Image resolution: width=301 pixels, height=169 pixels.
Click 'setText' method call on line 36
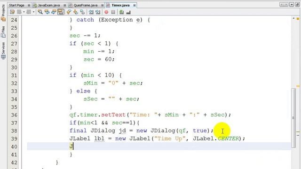113,115
